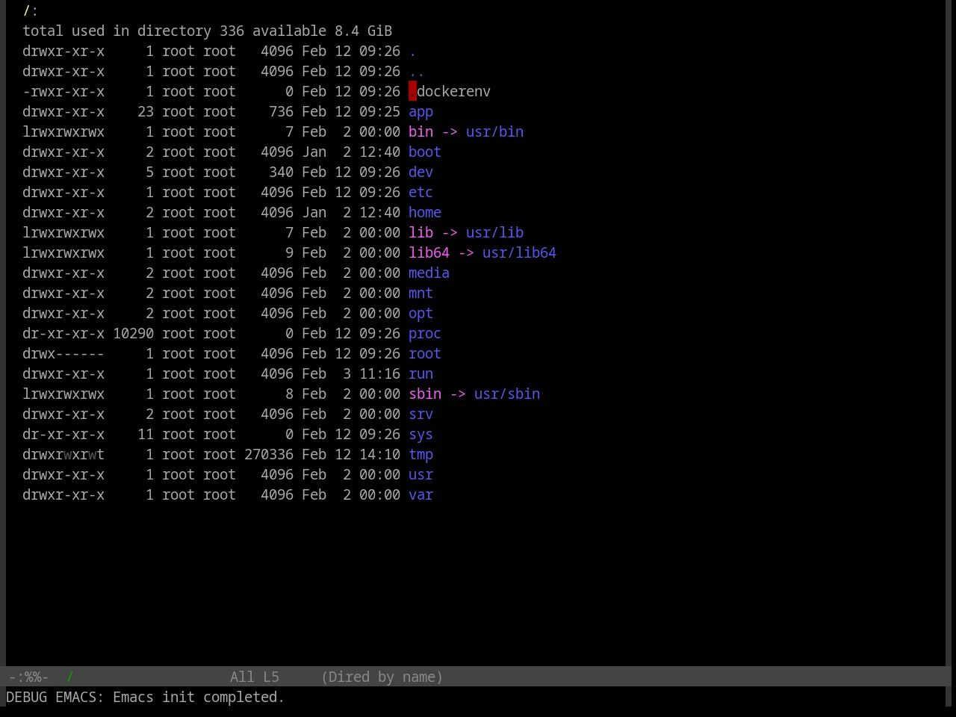Click the 'DEBUG EMACS: Emacs init completed.' message
Viewport: 956px width, 717px height.
145,697
